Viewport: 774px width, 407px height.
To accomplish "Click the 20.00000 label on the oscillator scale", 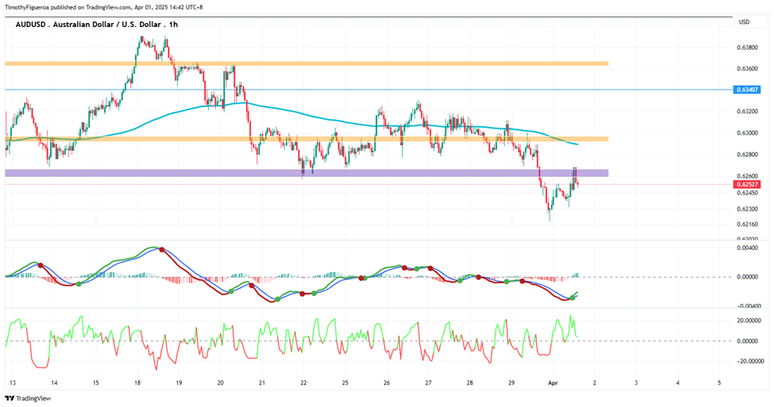I will click(747, 321).
